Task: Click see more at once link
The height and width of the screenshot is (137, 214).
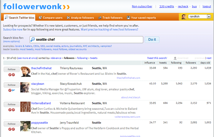Action: [27, 58]
